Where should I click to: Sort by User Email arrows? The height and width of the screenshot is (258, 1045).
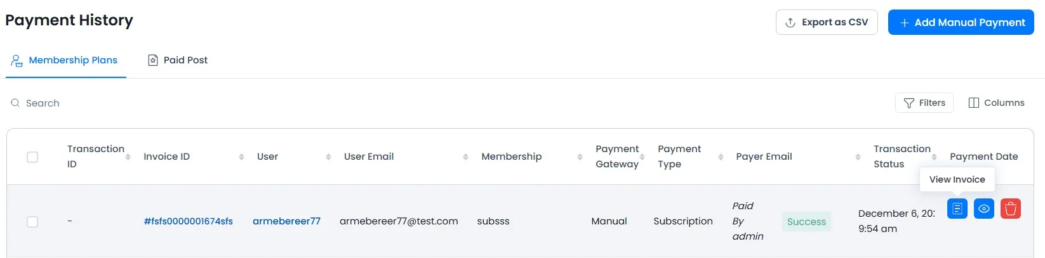[x=465, y=157]
